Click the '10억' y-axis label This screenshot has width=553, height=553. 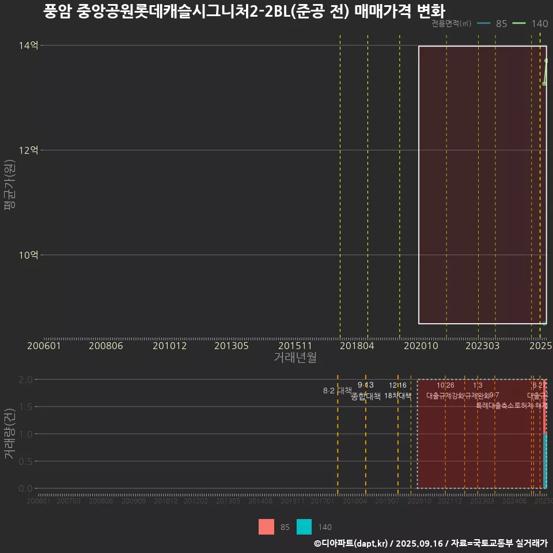tap(29, 255)
